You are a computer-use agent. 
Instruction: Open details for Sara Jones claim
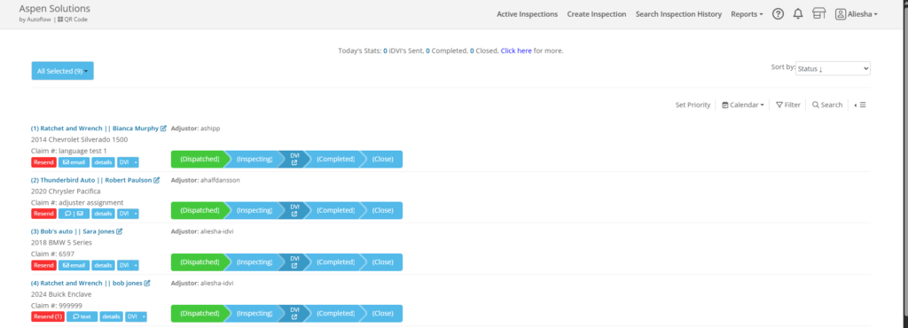click(103, 265)
